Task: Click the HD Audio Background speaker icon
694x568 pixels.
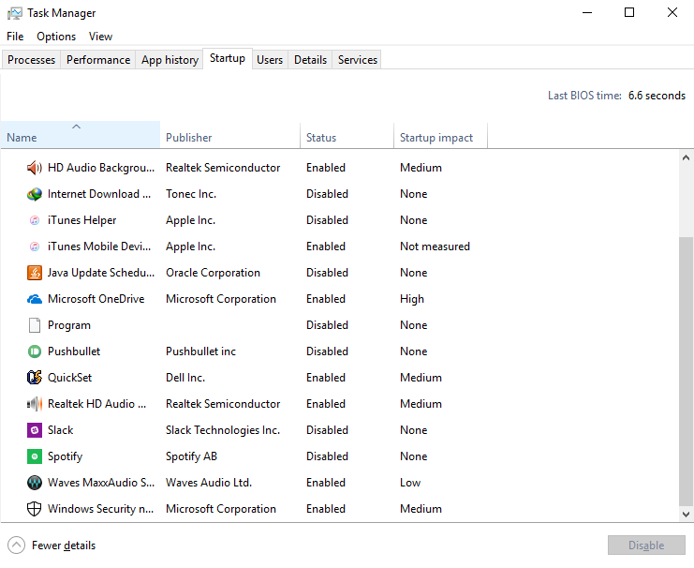Action: 35,168
